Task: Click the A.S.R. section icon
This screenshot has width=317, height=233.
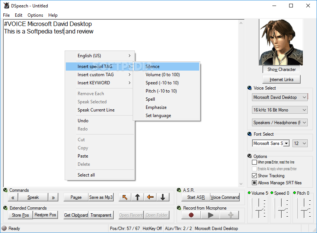Action: click(x=179, y=190)
